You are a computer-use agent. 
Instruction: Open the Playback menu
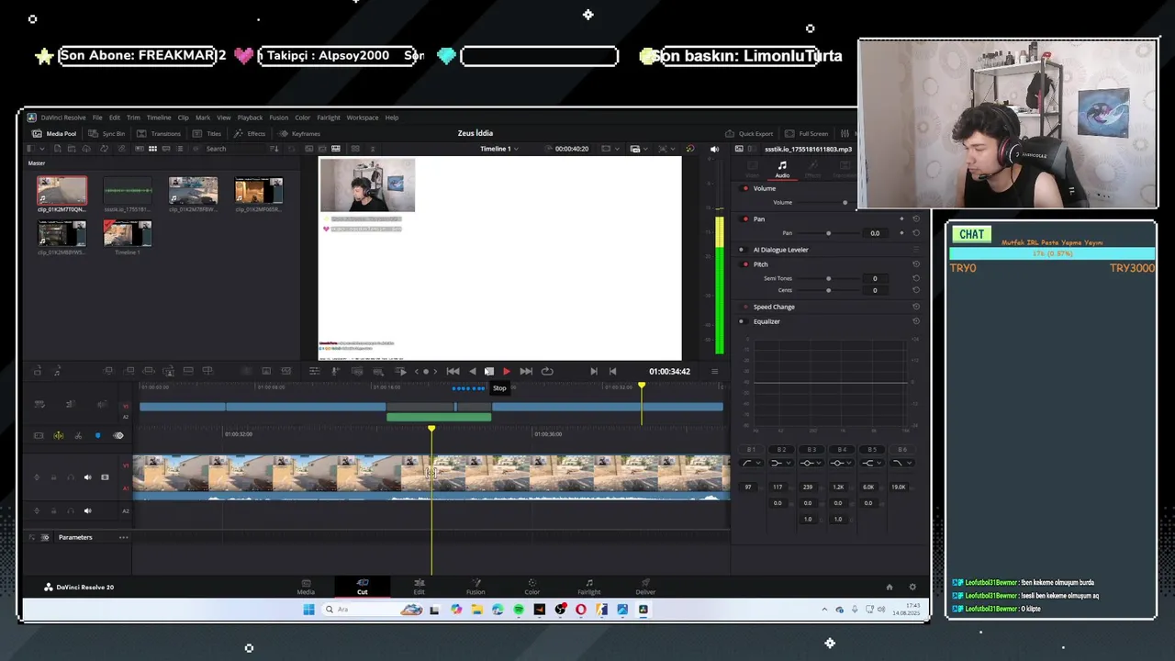[250, 118]
